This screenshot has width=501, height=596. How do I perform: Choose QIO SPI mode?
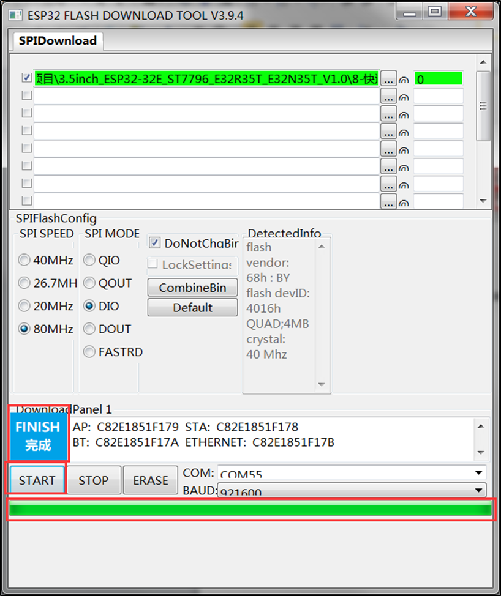click(89, 260)
